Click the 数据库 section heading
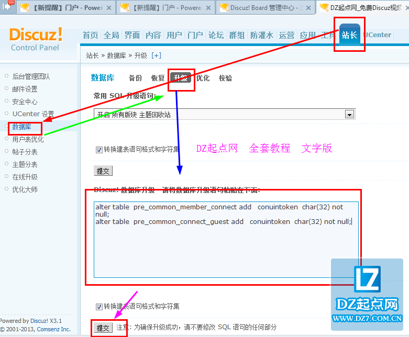409x337 pixels. tap(103, 77)
